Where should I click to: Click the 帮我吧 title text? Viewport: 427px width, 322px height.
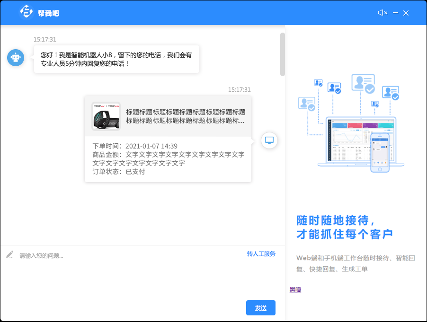[48, 13]
